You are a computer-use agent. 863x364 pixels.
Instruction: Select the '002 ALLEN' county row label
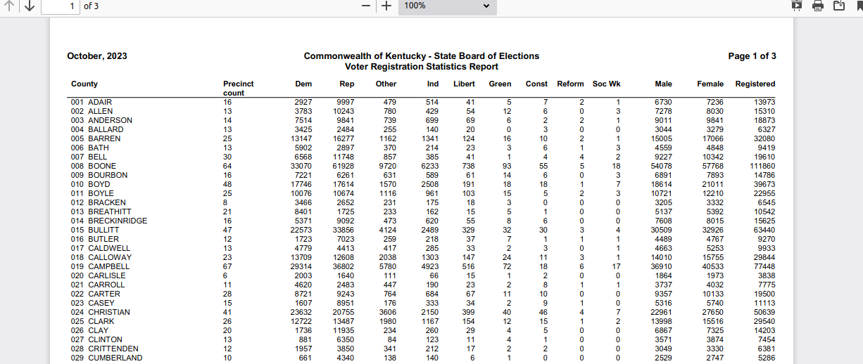(x=92, y=111)
